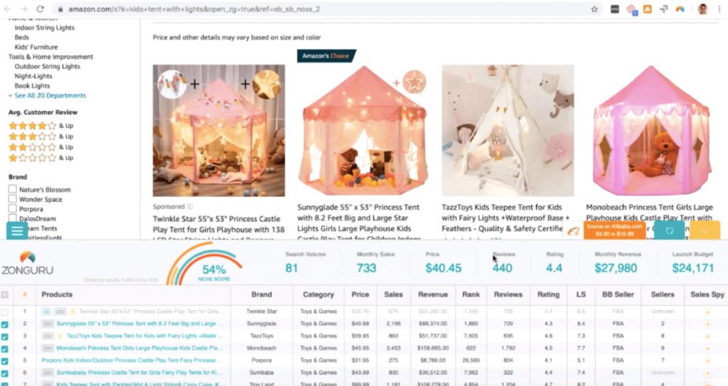
Task: Open the dark square browser extension icon
Action: pos(615,9)
